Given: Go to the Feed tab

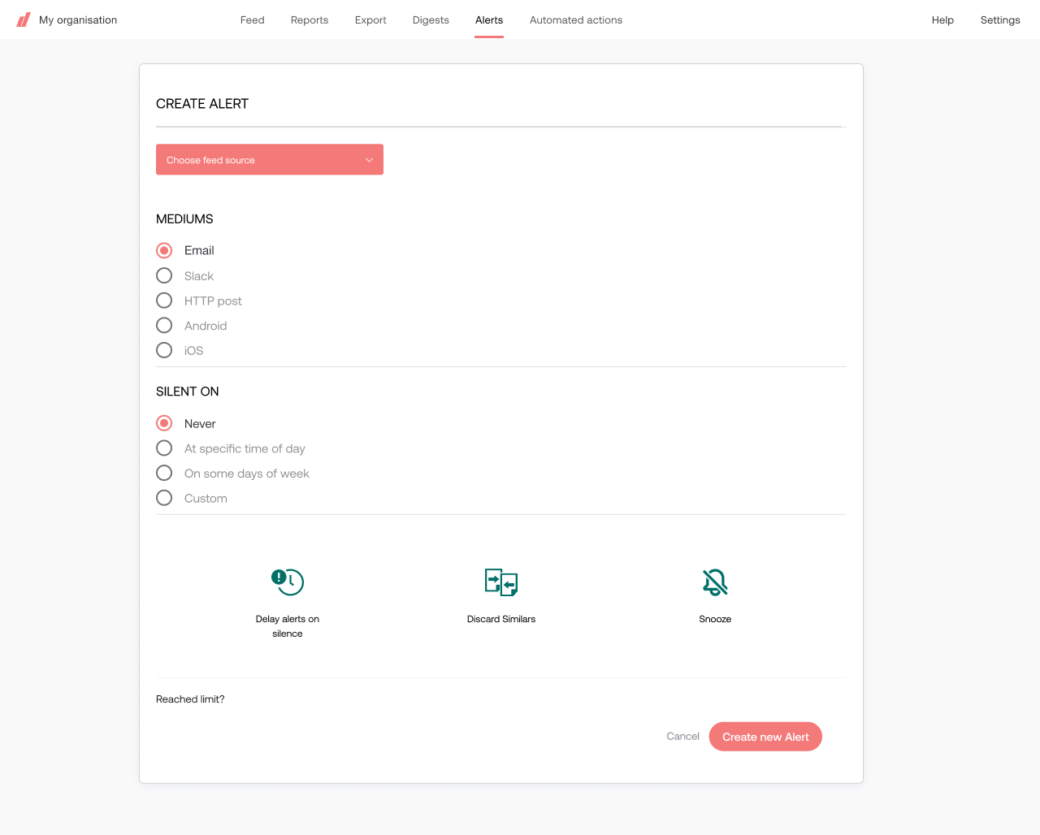Looking at the screenshot, I should tap(253, 19).
